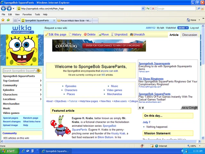Open a blank new browser tab
This screenshot has height=154, width=205.
click(95, 21)
